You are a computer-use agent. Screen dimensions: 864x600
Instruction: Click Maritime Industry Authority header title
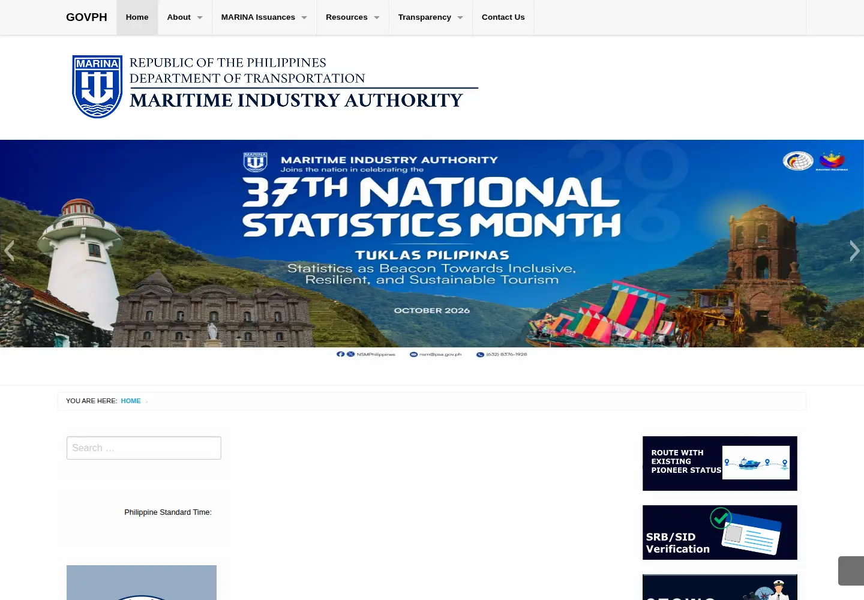[296, 100]
